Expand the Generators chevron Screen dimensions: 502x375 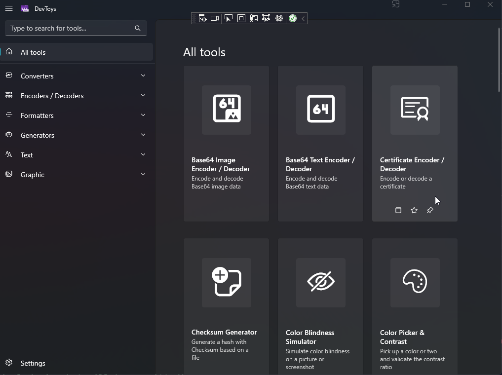143,135
